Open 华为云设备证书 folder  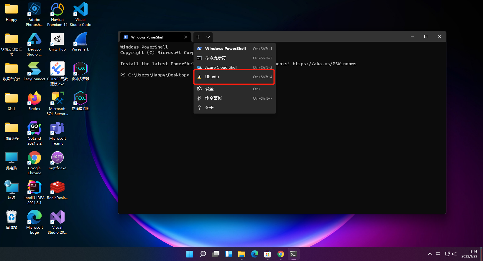[x=11, y=44]
